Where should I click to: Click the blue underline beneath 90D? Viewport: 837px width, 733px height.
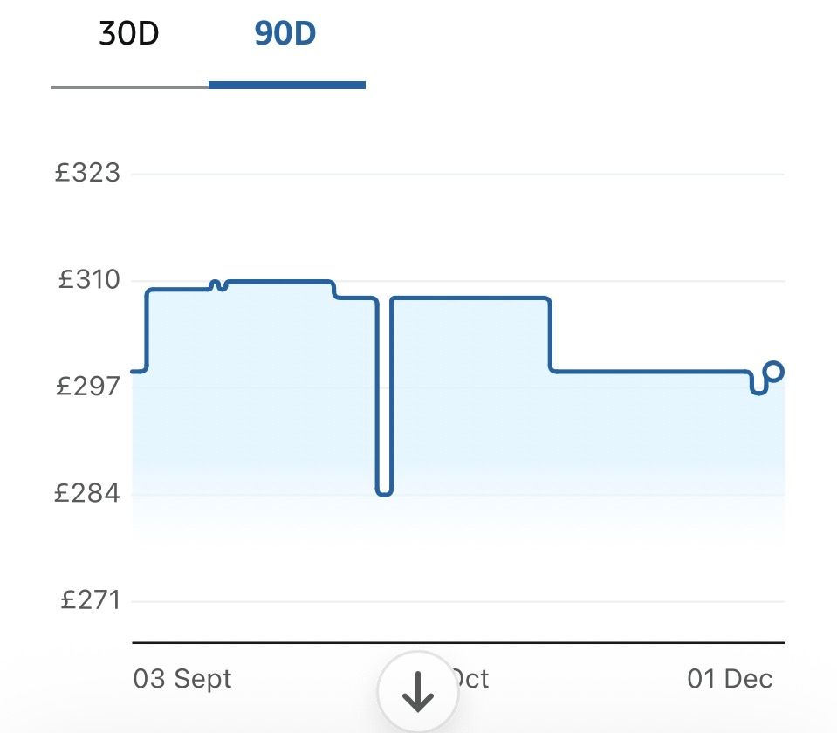click(286, 85)
